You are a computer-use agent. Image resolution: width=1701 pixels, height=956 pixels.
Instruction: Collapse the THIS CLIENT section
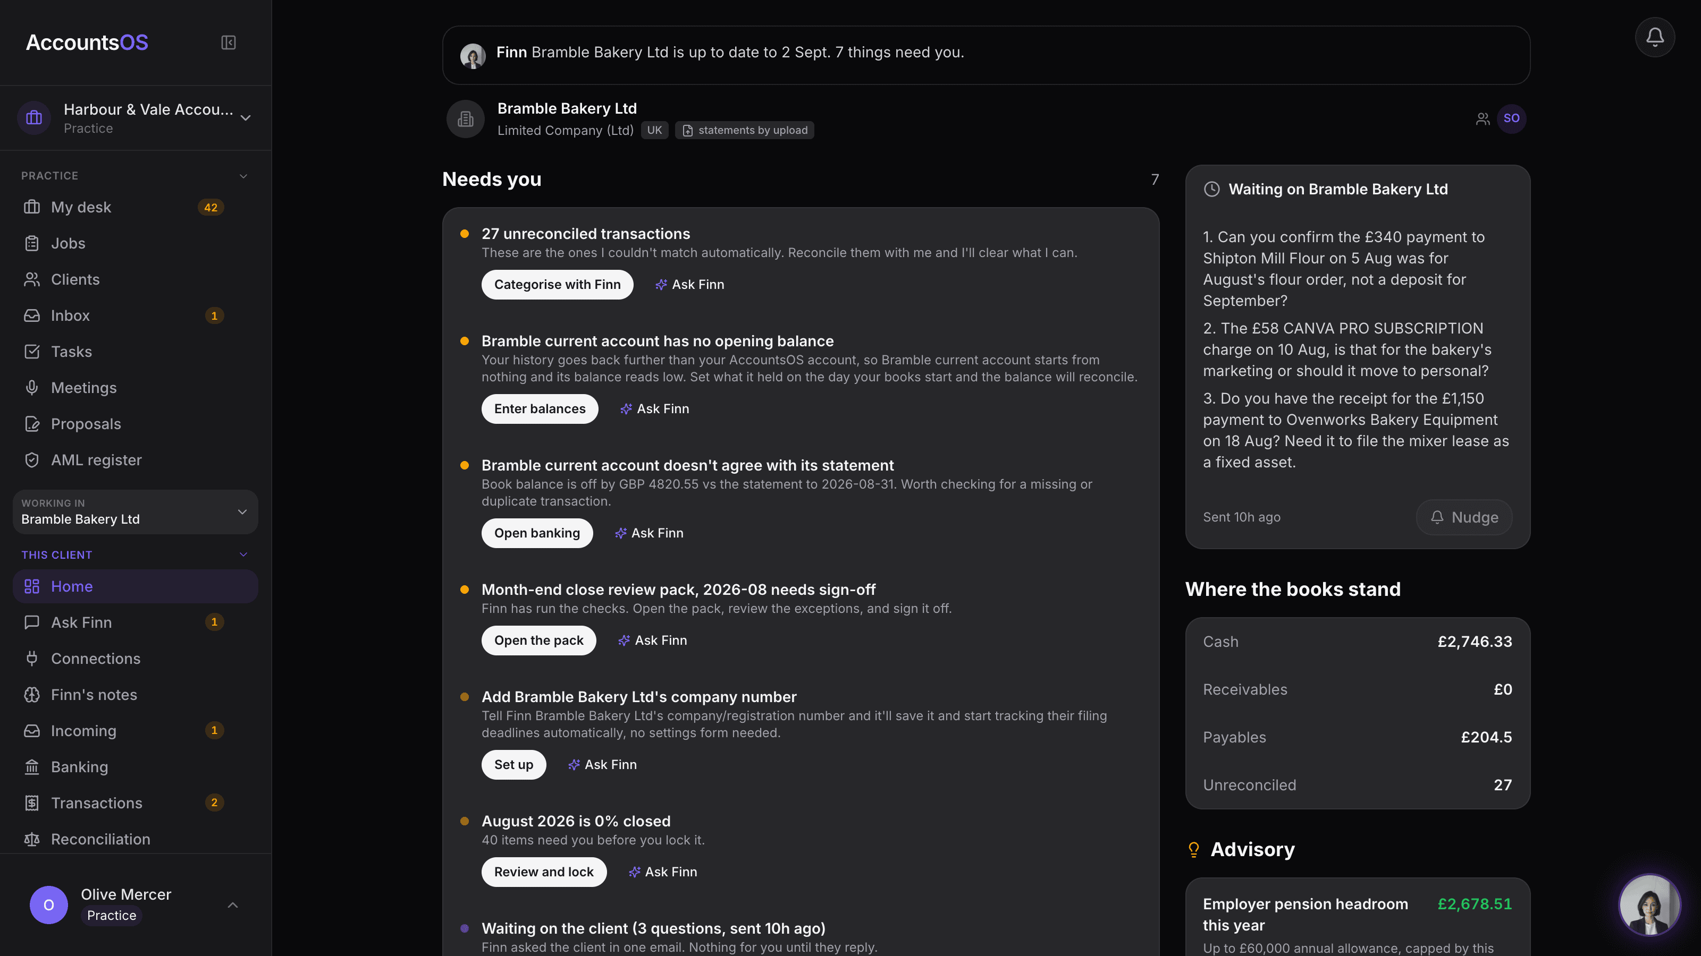pos(243,555)
